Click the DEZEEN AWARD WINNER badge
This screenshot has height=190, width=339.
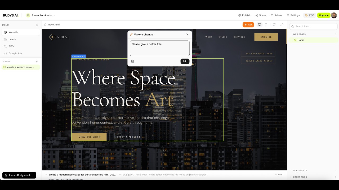pos(258,61)
